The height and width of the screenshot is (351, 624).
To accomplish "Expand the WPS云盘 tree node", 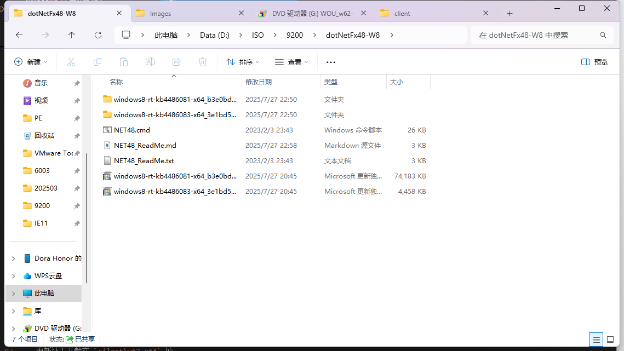I will click(x=14, y=276).
